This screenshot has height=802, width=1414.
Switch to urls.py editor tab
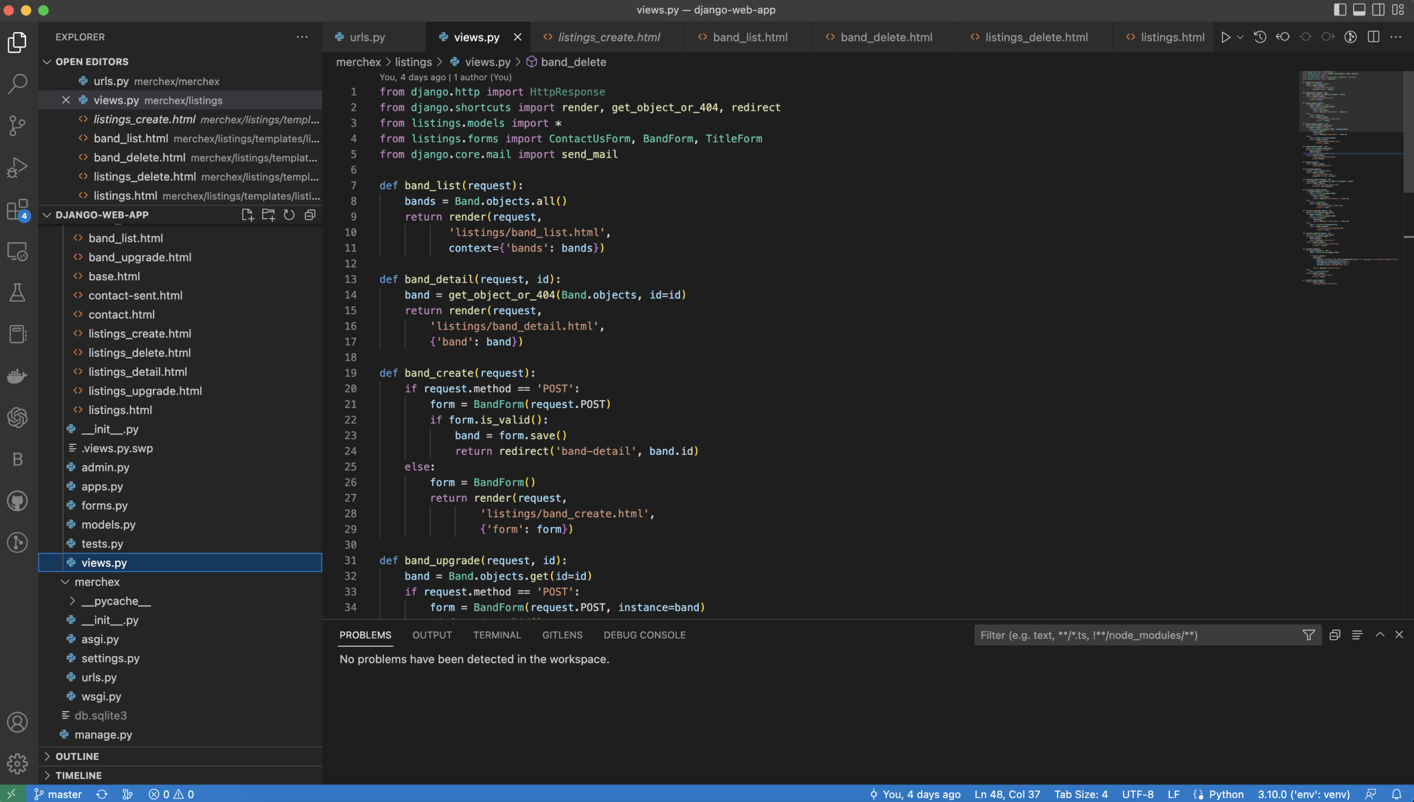point(374,37)
